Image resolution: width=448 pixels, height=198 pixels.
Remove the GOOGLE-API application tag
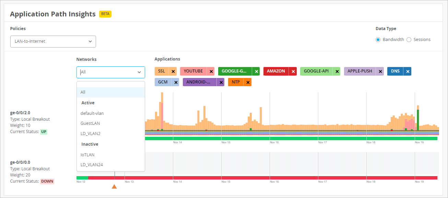(337, 71)
